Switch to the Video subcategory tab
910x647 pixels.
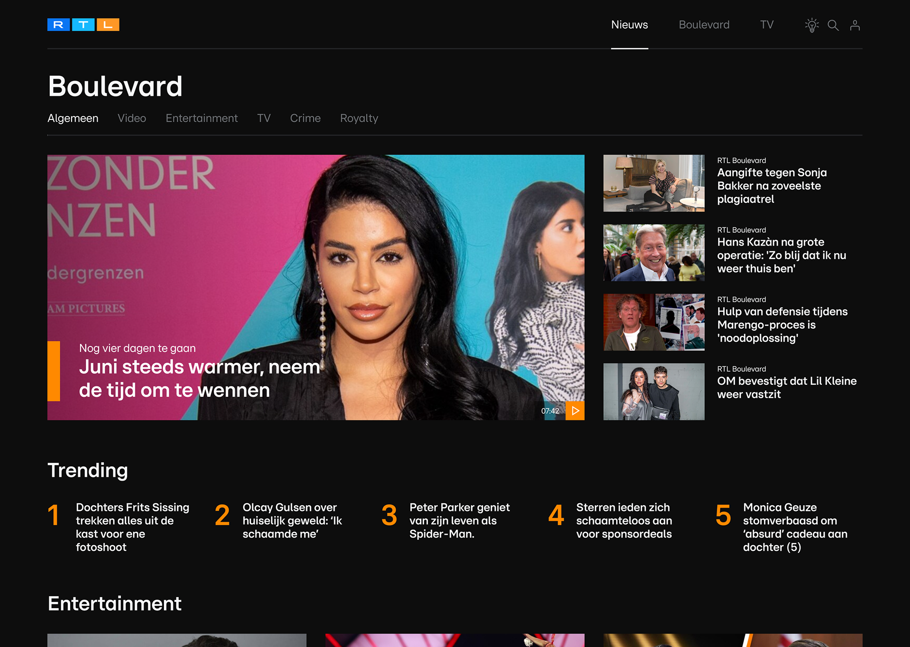[x=132, y=118]
